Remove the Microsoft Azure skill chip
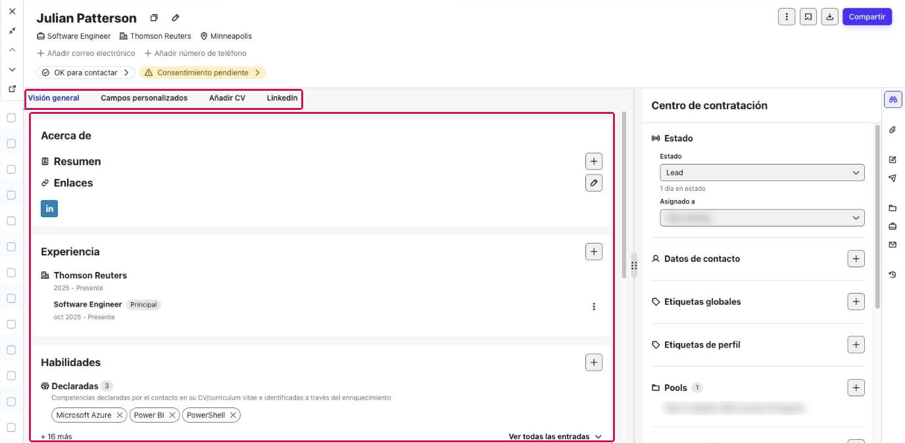The image size is (905, 443). point(120,415)
